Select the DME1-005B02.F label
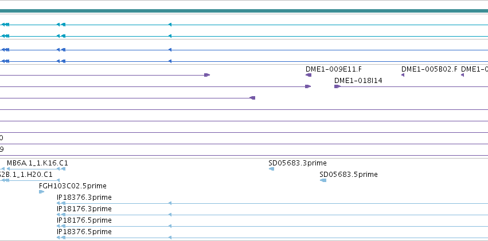 tap(430, 69)
